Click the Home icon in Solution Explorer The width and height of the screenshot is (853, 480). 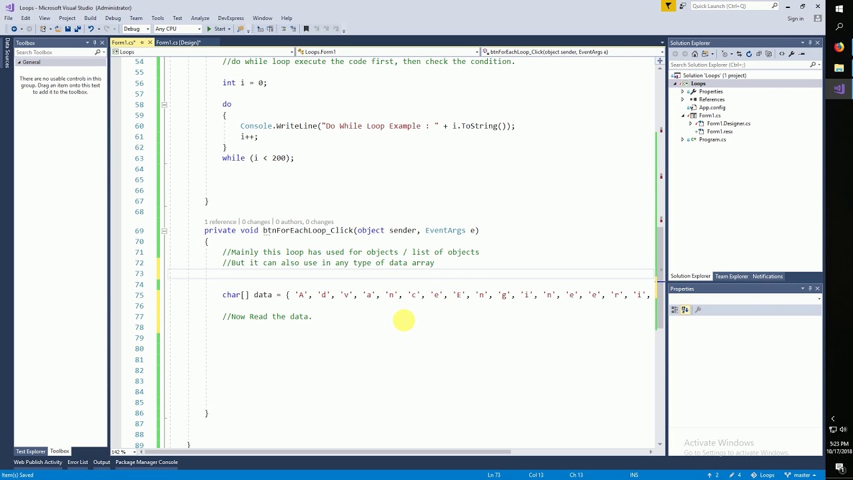point(695,54)
